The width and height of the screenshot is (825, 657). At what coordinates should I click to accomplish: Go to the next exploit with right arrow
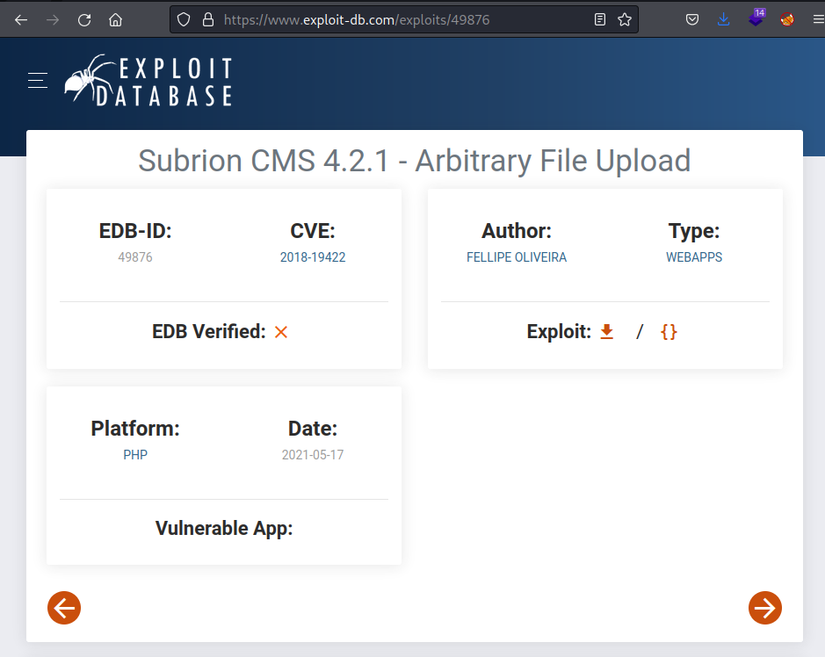click(764, 607)
